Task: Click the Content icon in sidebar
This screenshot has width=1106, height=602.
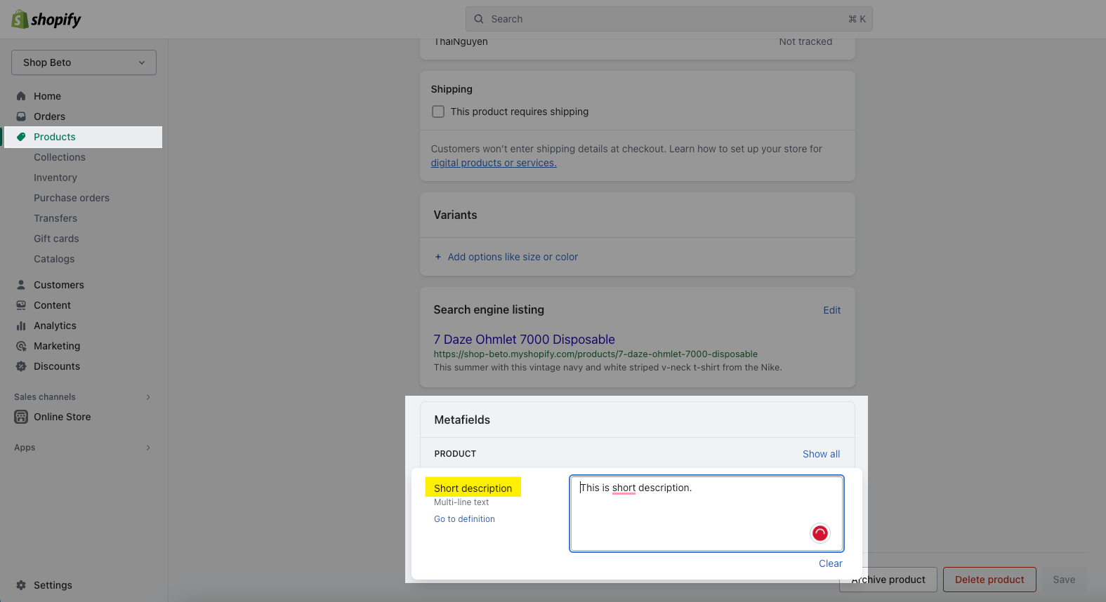Action: pos(21,305)
